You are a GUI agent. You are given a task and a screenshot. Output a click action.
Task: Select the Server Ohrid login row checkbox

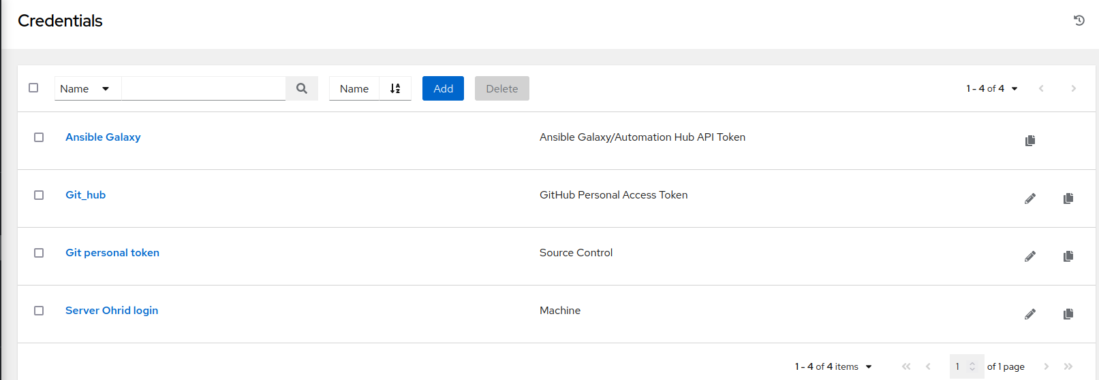(x=39, y=311)
